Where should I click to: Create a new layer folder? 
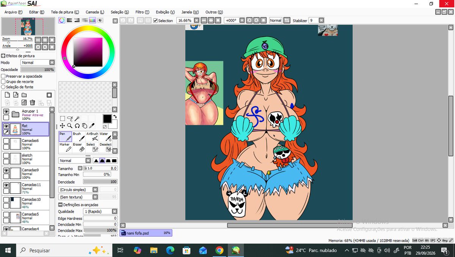[24, 95]
